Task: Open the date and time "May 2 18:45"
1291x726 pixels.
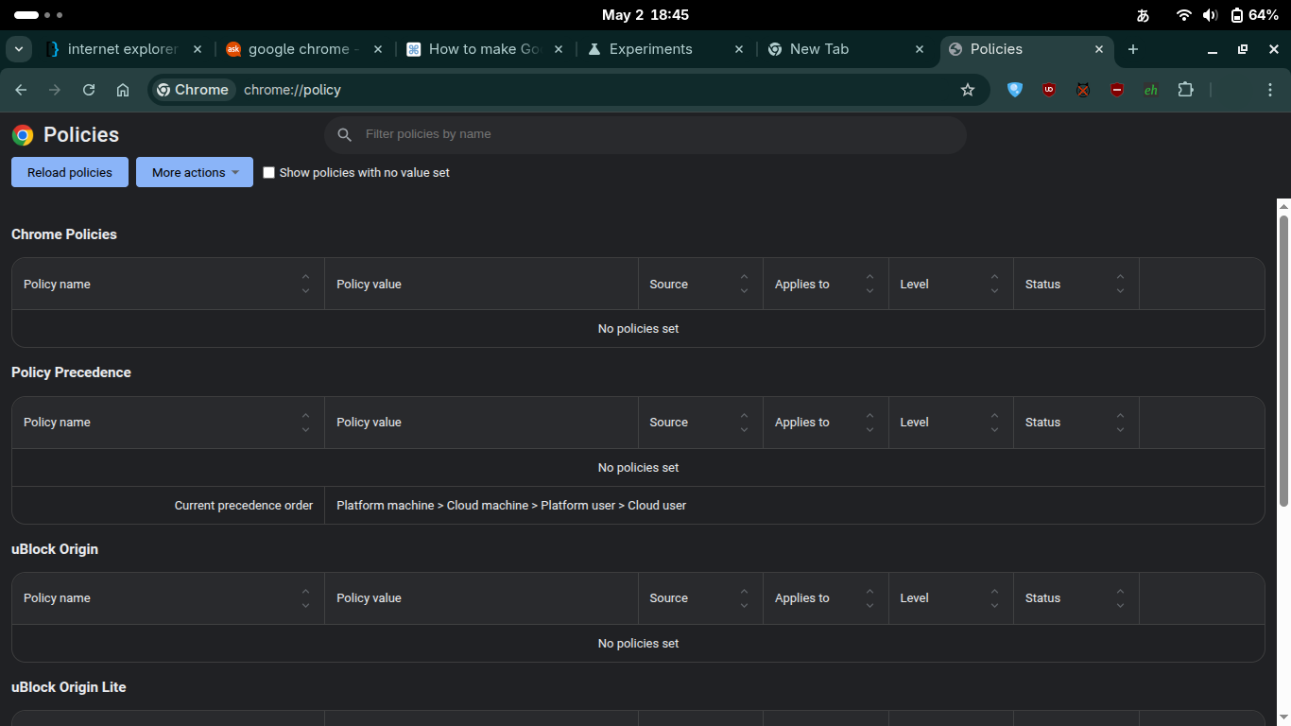Action: point(645,15)
